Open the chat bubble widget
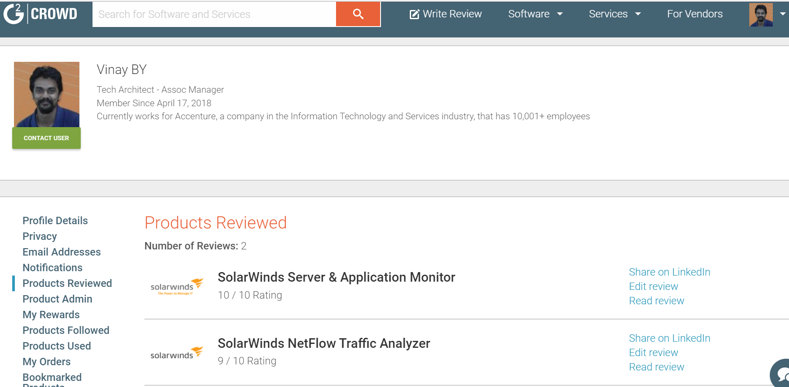This screenshot has width=789, height=387. point(780,374)
